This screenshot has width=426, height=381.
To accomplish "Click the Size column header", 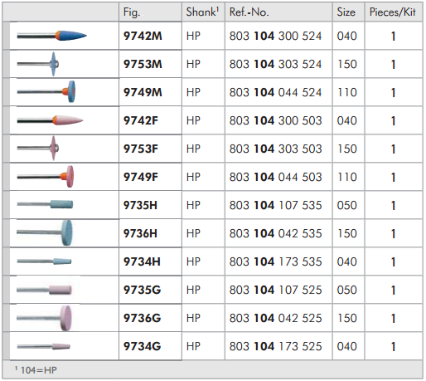I will 346,12.
